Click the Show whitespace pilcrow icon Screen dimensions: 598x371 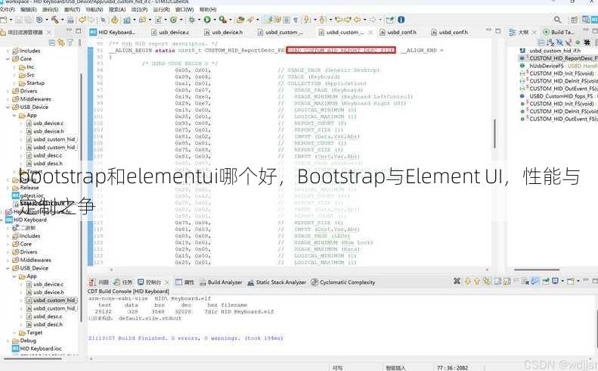[x=296, y=20]
